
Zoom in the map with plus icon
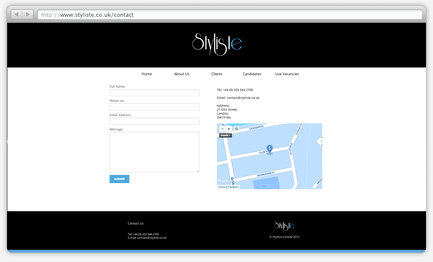pyautogui.click(x=229, y=129)
